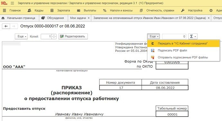Open the Отчетность, справки section

[160, 11]
